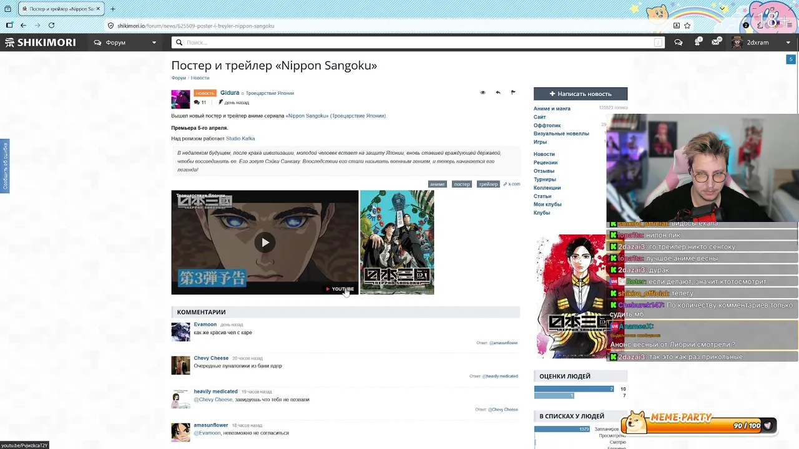
Task: Click the трейлер tag
Action: coord(488,184)
